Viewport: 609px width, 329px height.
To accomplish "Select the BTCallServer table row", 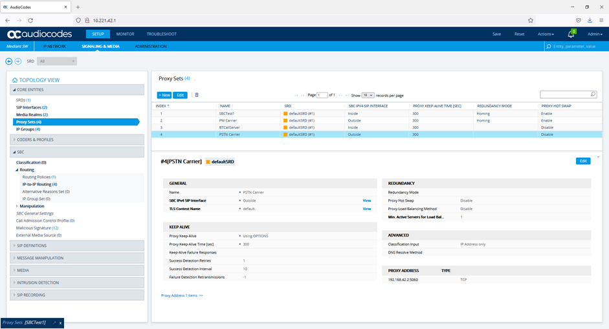I will 377,127.
